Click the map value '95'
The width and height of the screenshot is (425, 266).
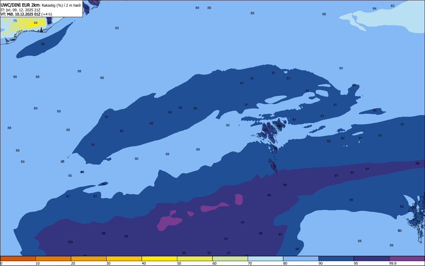351,200
